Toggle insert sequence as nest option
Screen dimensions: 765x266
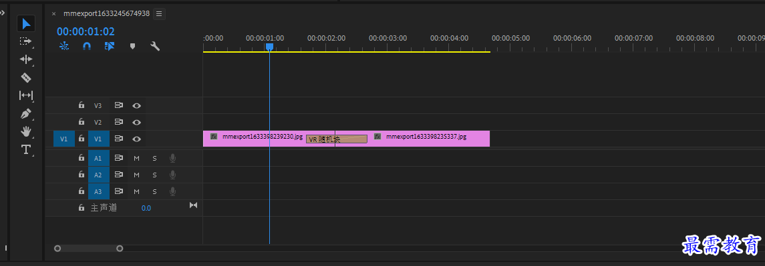(64, 46)
